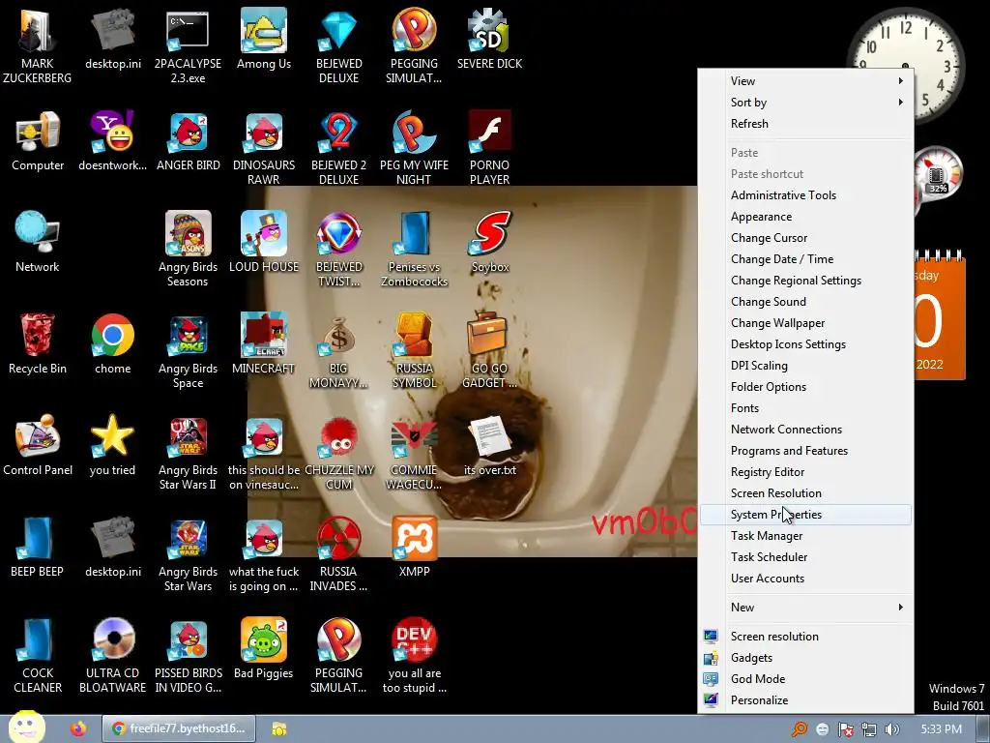Choose Appearance in the context menu

[805, 217]
